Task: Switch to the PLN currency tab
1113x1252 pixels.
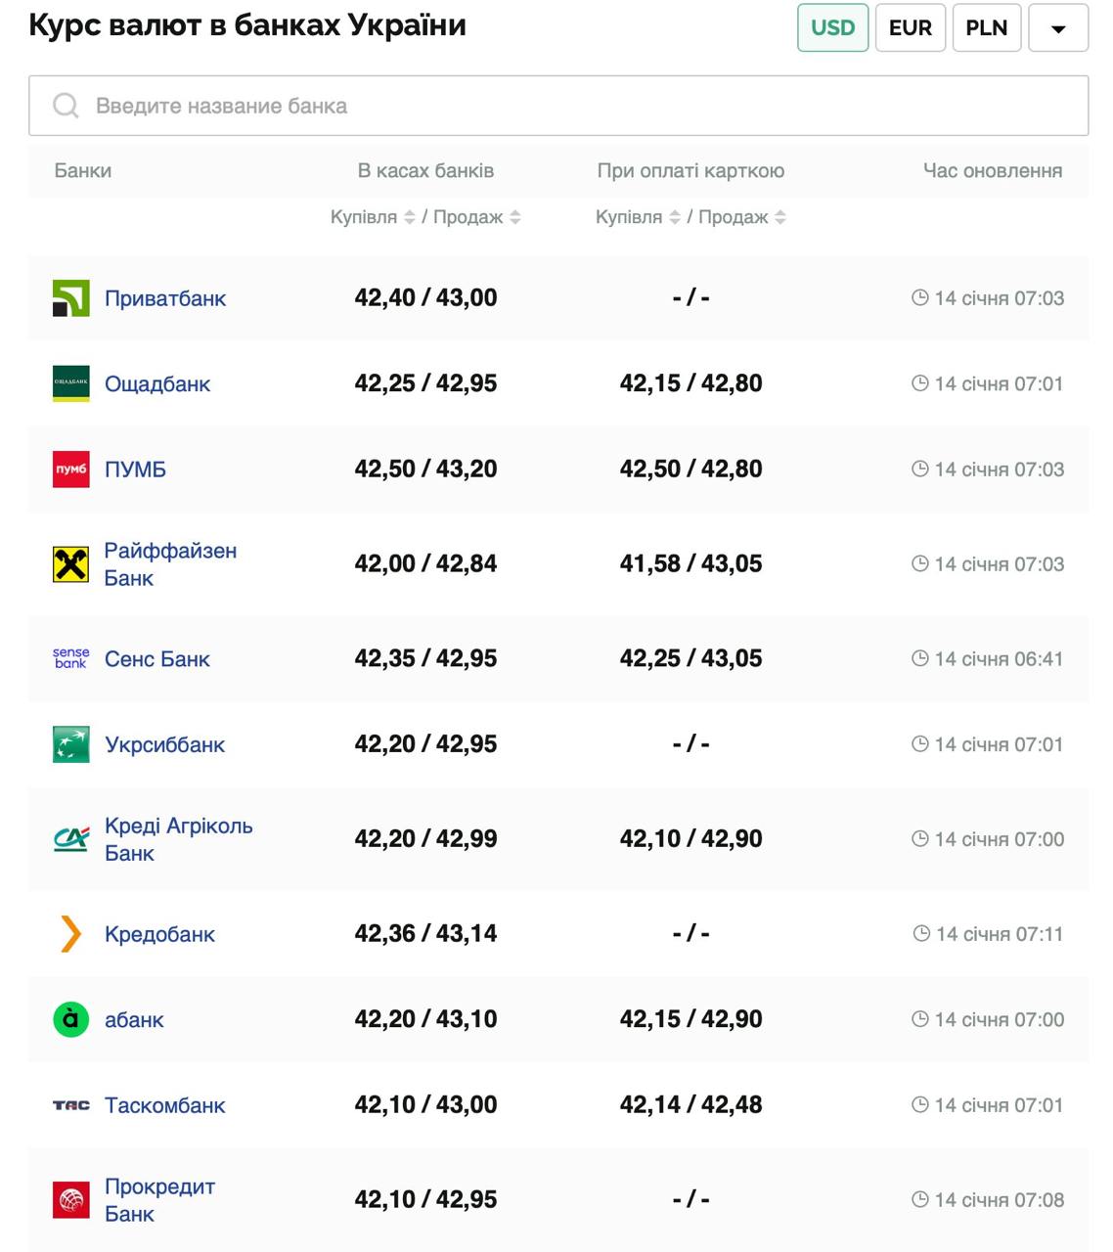Action: (x=986, y=27)
